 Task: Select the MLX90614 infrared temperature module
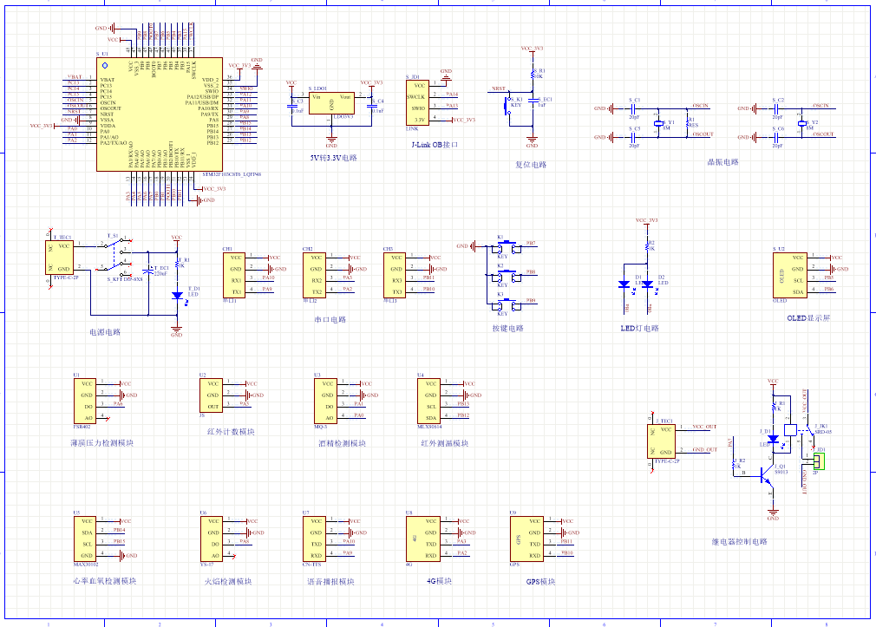point(431,401)
